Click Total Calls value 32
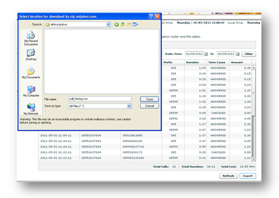 pyautogui.click(x=174, y=167)
